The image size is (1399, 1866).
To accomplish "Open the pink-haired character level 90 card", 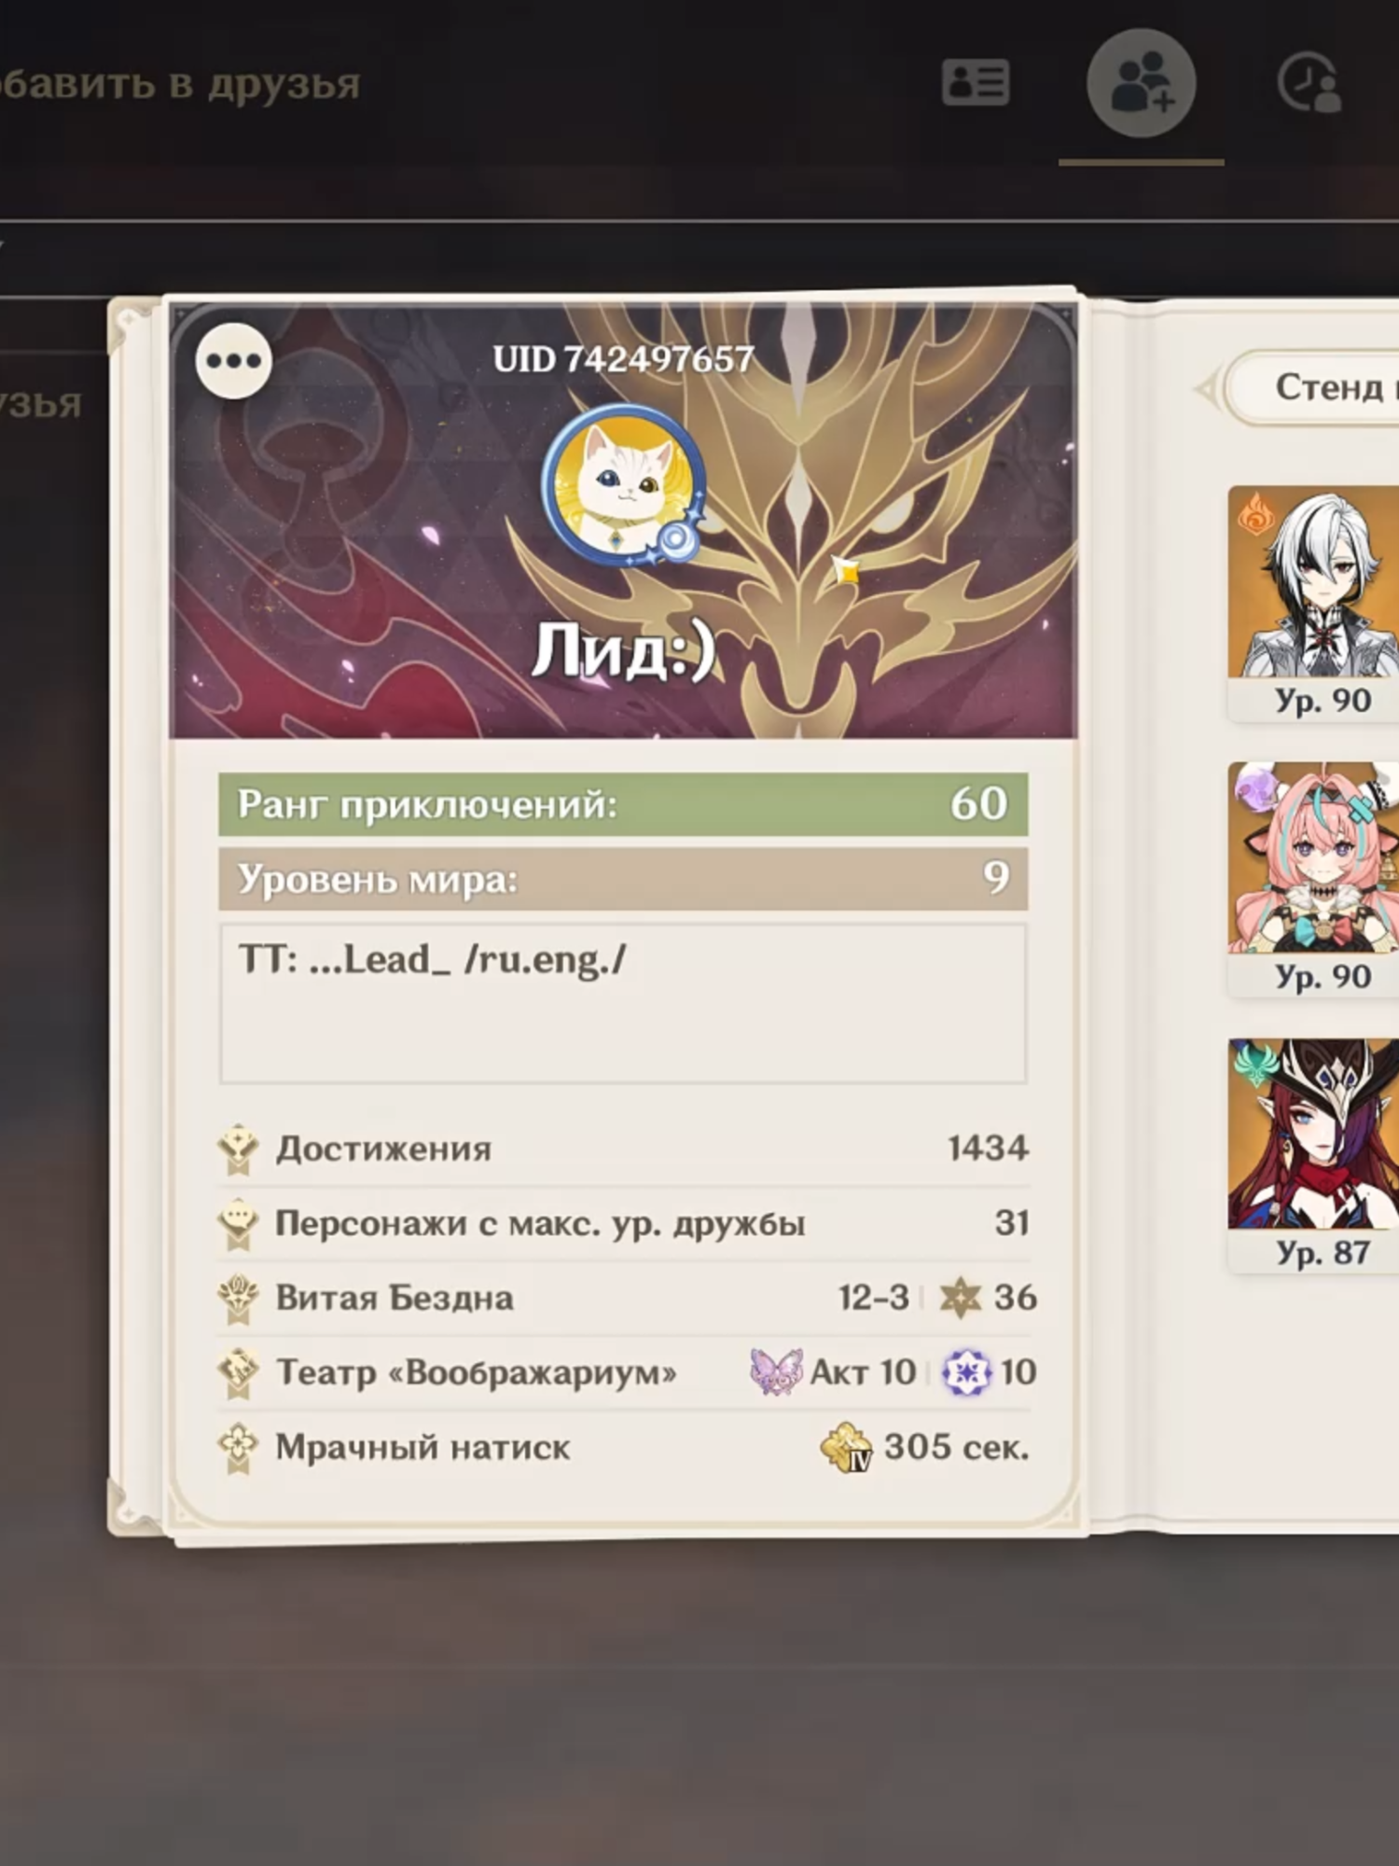I will coord(1313,879).
